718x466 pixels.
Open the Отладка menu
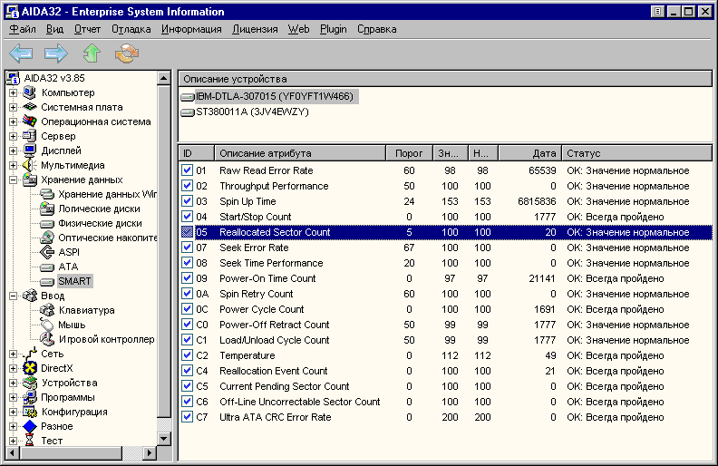[131, 29]
